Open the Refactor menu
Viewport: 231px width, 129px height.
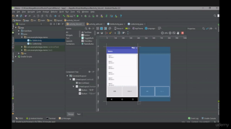(54, 12)
